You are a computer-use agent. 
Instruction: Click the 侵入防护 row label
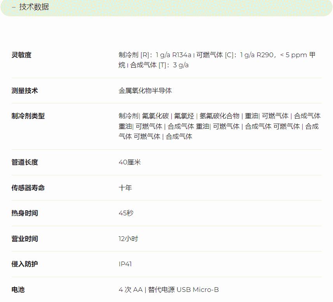(24, 264)
